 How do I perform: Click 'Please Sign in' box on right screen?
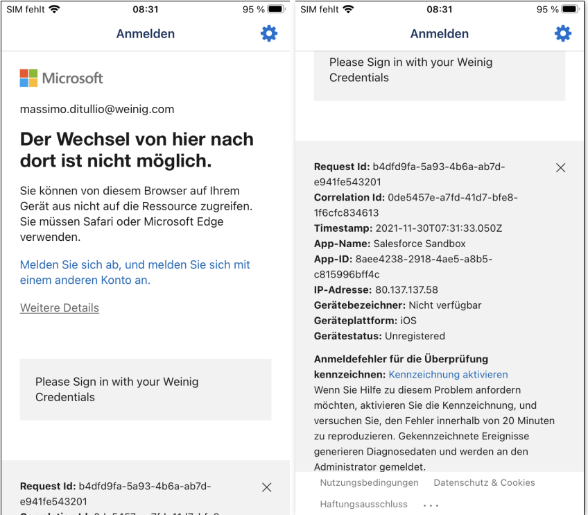click(x=440, y=76)
